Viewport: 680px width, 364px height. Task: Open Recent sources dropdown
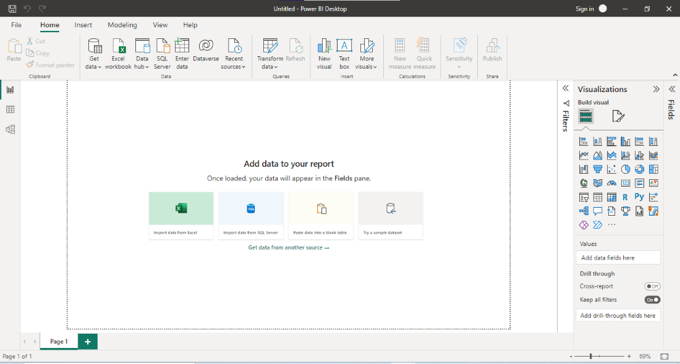[x=233, y=54]
